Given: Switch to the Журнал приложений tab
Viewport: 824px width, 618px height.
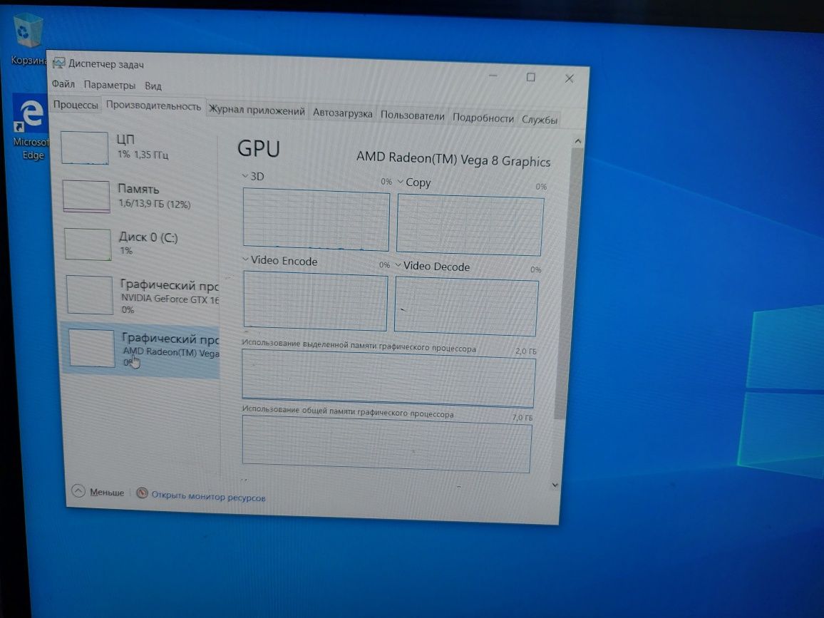Looking at the screenshot, I should pos(257,110).
